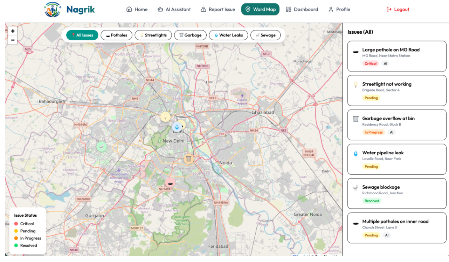The width and height of the screenshot is (449, 262).
Task: Open the Dashboard page
Action: (302, 9)
